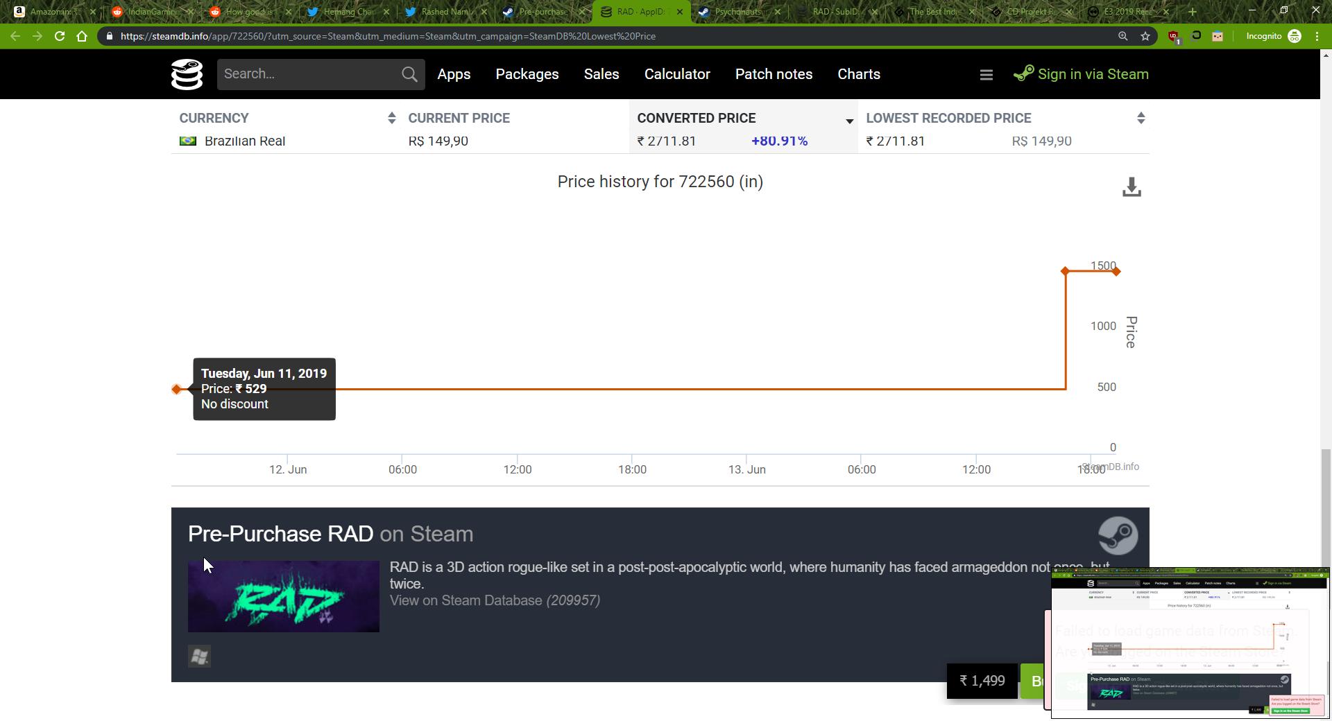This screenshot has height=721, width=1332.
Task: Open the uBlock Origin extension
Action: click(1173, 37)
